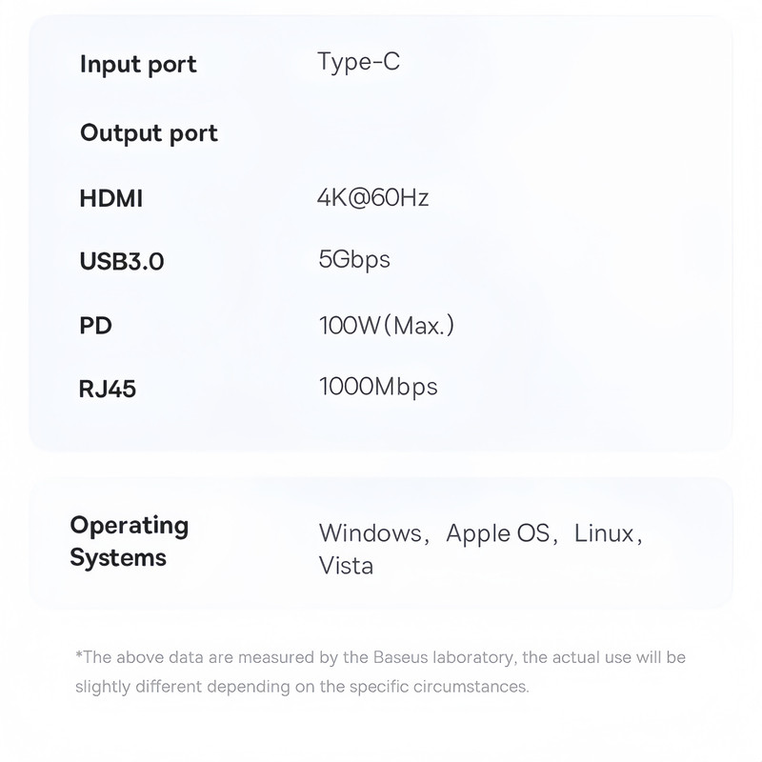
Task: Select the 4K@60Hz resolution text
Action: [373, 198]
